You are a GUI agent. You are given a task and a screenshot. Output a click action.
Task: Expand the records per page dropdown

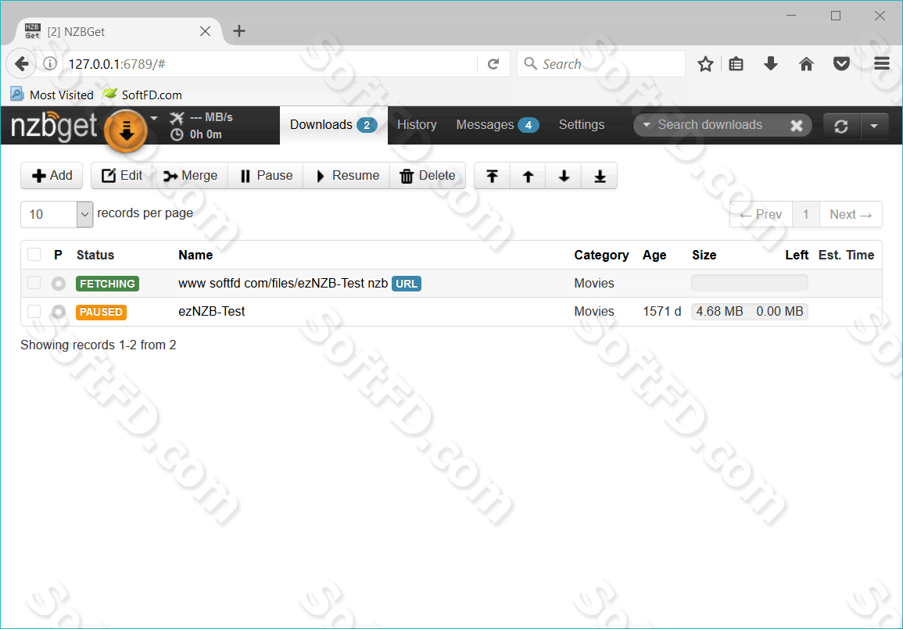click(x=84, y=214)
